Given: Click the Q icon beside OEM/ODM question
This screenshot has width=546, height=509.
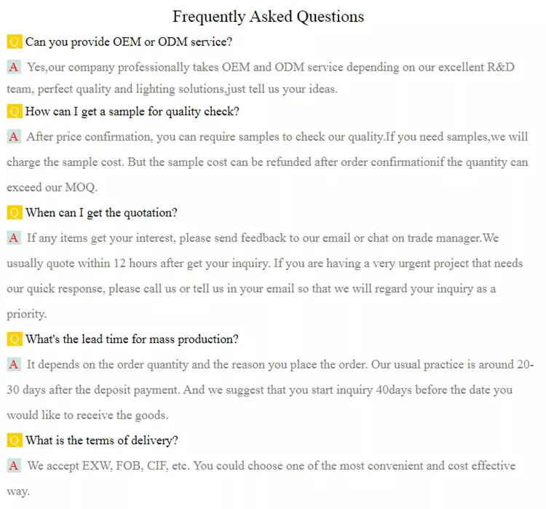Looking at the screenshot, I should (x=14, y=42).
